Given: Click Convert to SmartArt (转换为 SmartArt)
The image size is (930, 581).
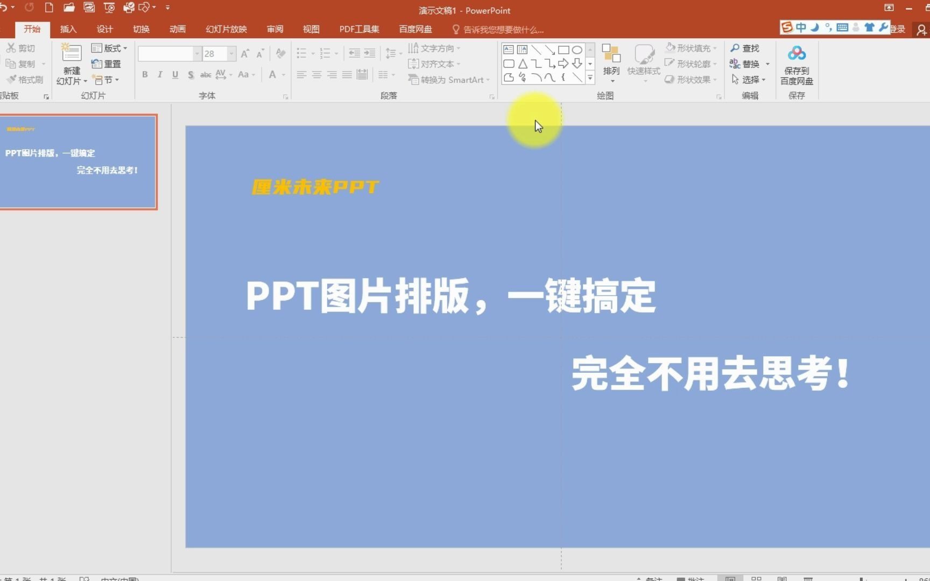Looking at the screenshot, I should (x=449, y=80).
